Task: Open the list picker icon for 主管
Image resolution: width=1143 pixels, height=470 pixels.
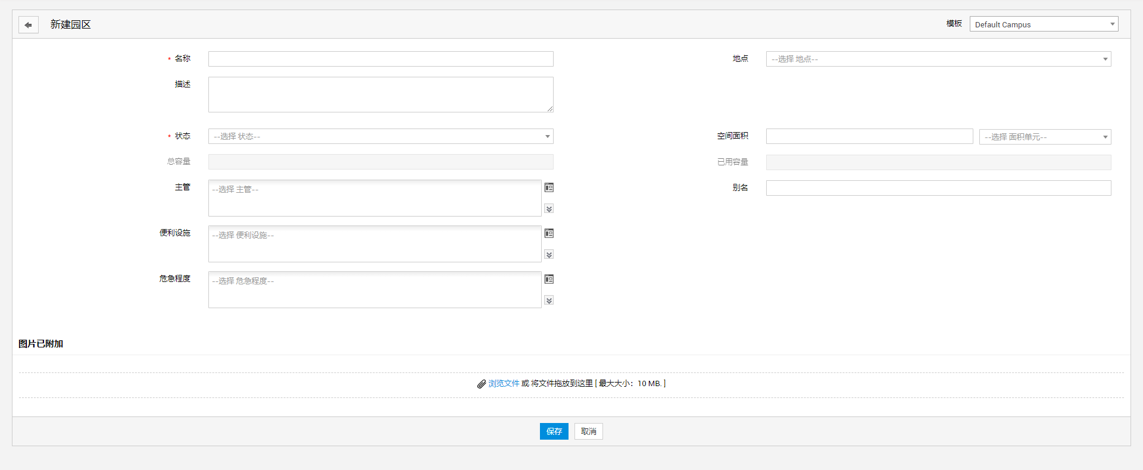Action: pyautogui.click(x=549, y=187)
